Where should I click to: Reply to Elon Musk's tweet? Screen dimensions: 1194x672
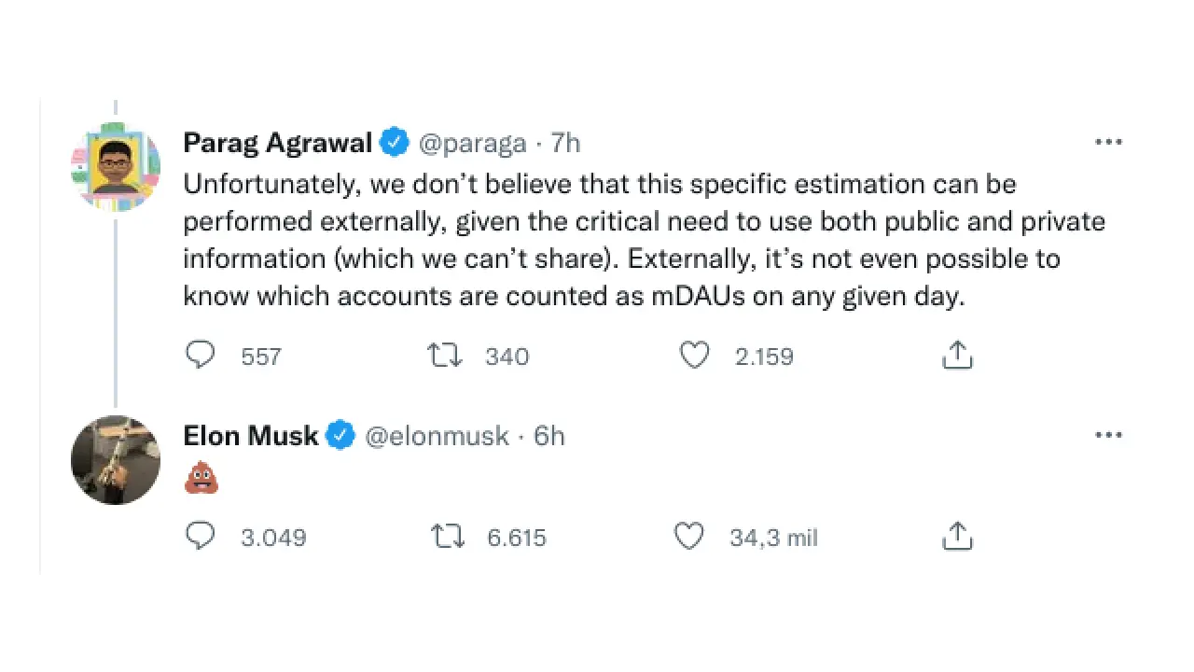201,537
